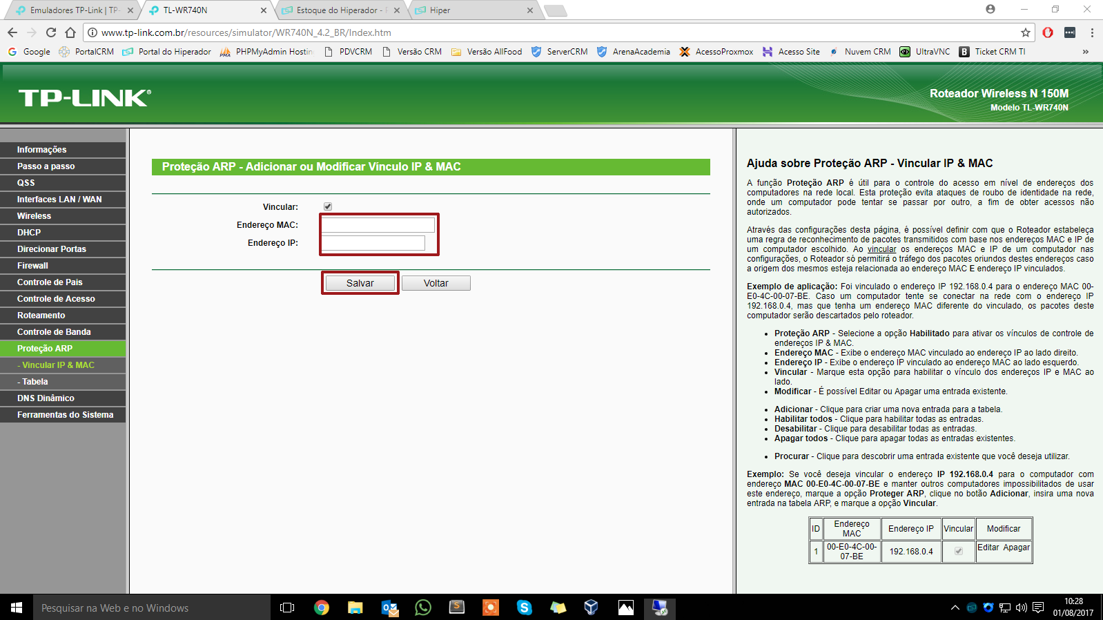Viewport: 1103px width, 620px height.
Task: Bookmark this page with the star icon
Action: point(1025,32)
